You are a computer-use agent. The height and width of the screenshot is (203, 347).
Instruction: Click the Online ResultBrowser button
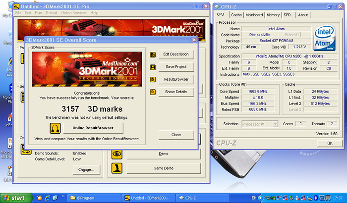(93, 128)
